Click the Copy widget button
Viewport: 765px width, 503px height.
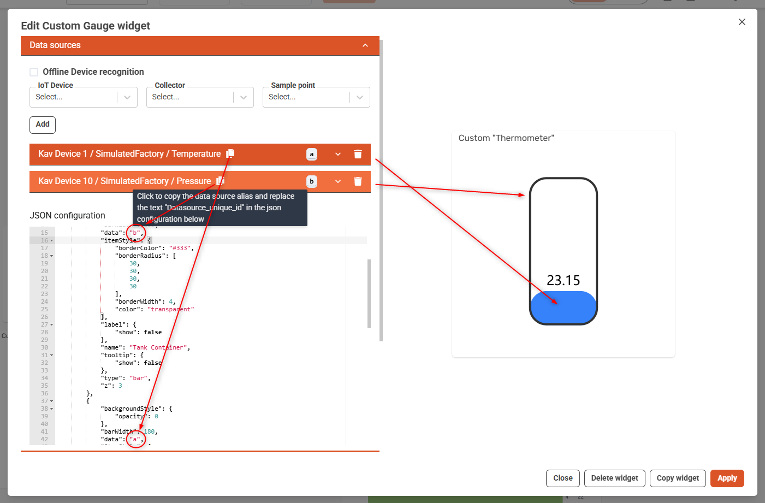pyautogui.click(x=678, y=478)
